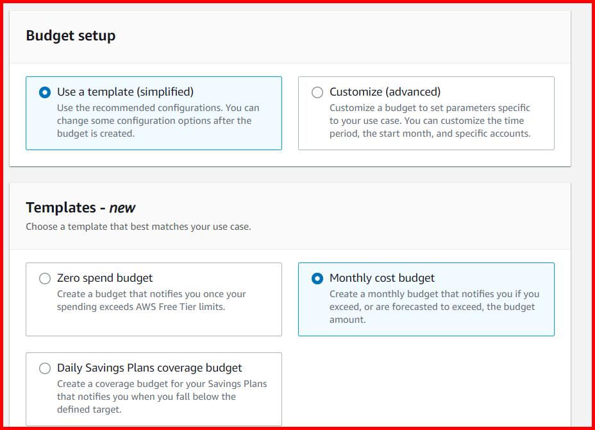Screen dimensions: 595x430
Task: Reselect the Use a template (simplified) radio
Action: point(44,92)
